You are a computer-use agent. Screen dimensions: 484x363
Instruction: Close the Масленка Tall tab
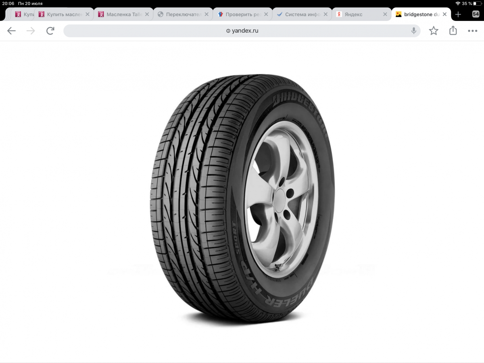(147, 14)
